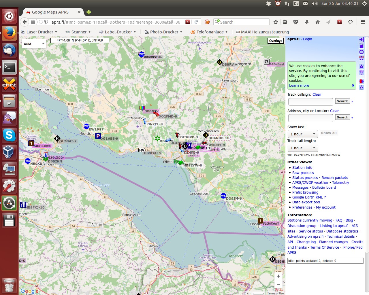Click Search next to Address, city or Locator

pyautogui.click(x=342, y=117)
